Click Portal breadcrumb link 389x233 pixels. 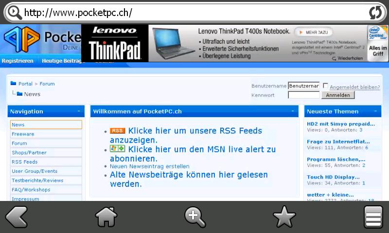point(25,83)
